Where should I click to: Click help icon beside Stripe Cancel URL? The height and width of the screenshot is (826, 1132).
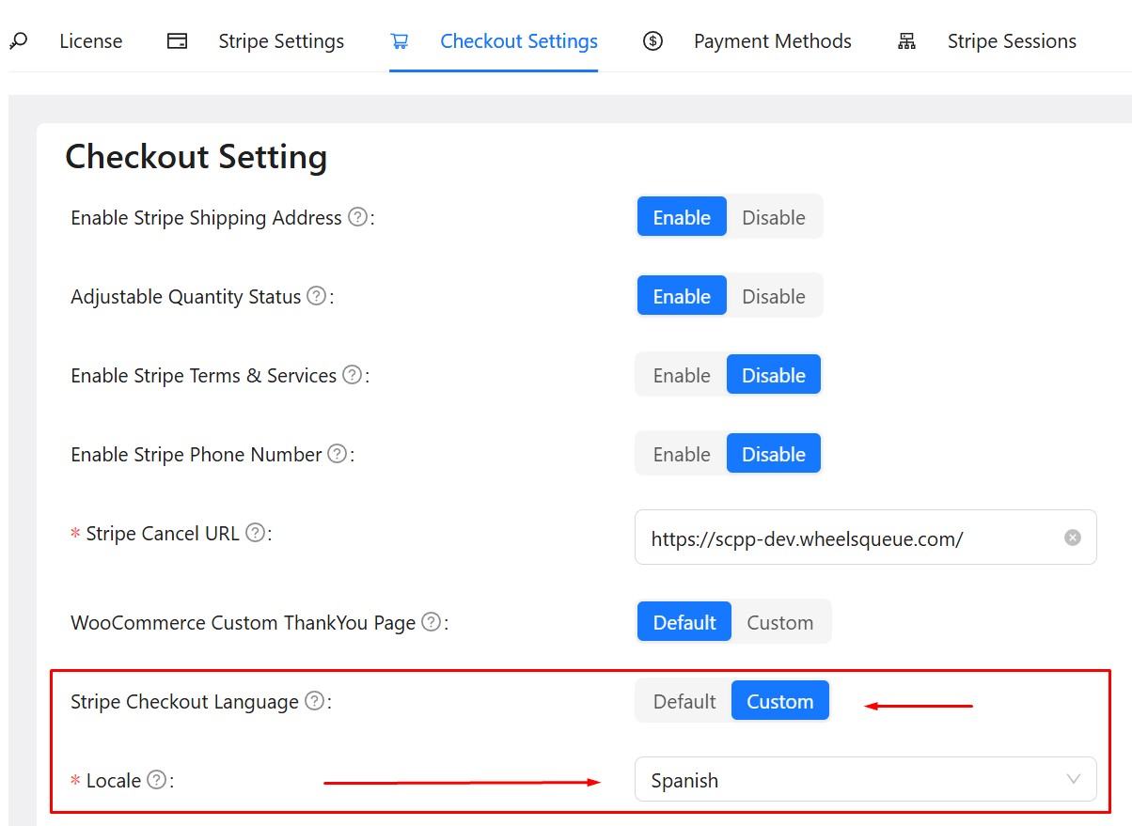(x=255, y=533)
